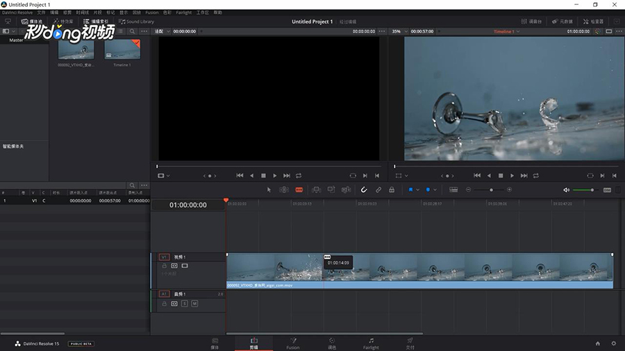Activate the red Blade Edit tool
Viewport: 625px width, 351px height.
[x=299, y=189]
